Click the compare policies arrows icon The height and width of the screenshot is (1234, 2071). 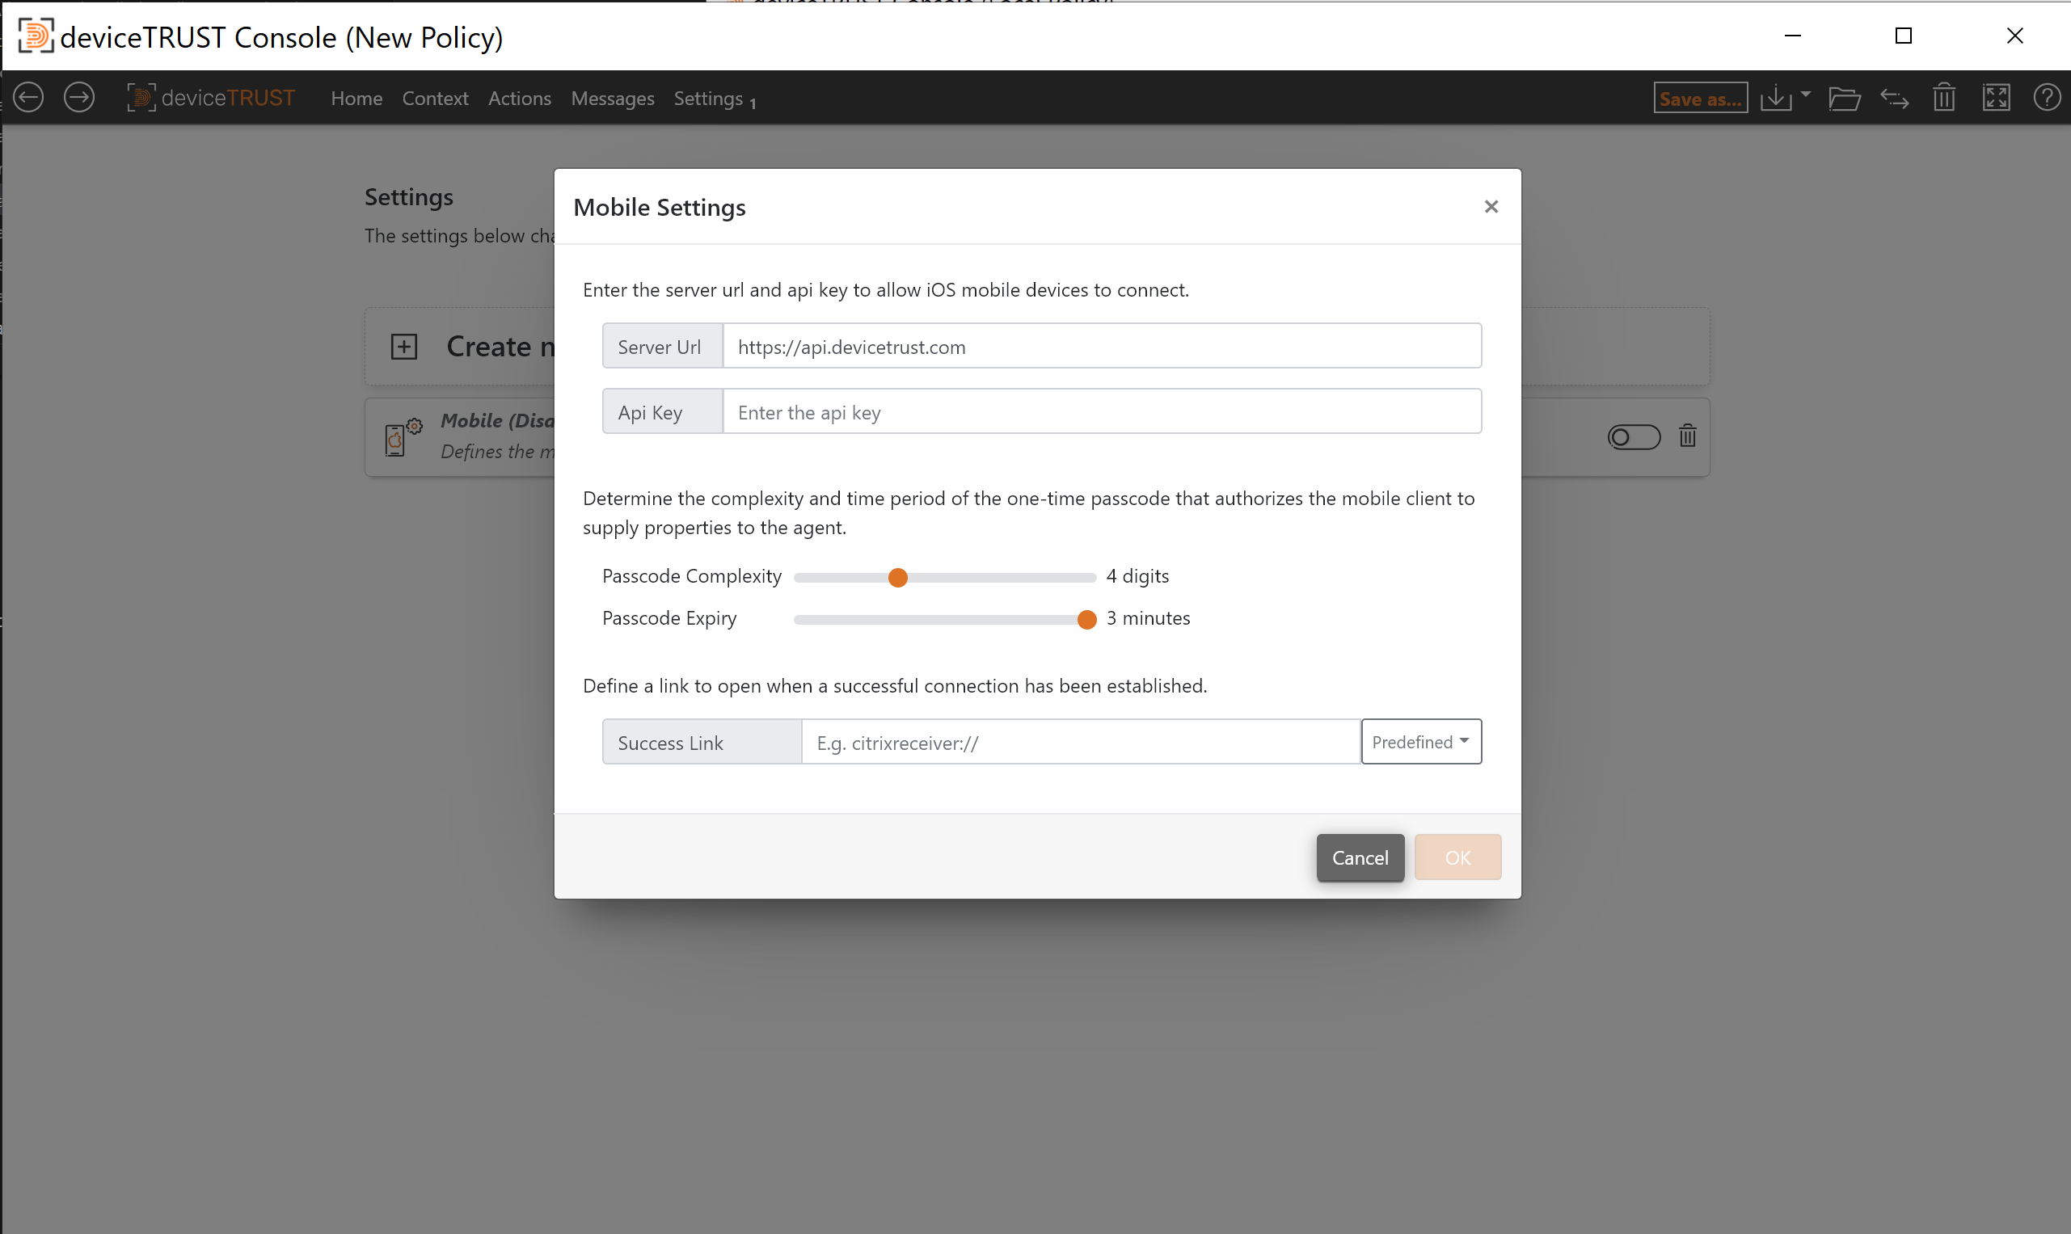(1895, 97)
